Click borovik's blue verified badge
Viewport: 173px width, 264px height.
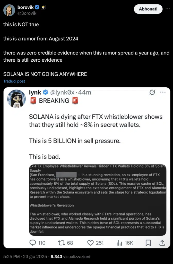37,7
